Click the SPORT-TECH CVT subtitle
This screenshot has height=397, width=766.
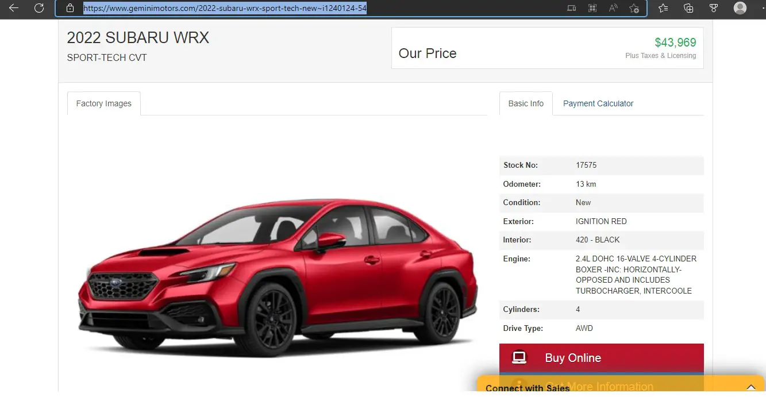coord(107,57)
